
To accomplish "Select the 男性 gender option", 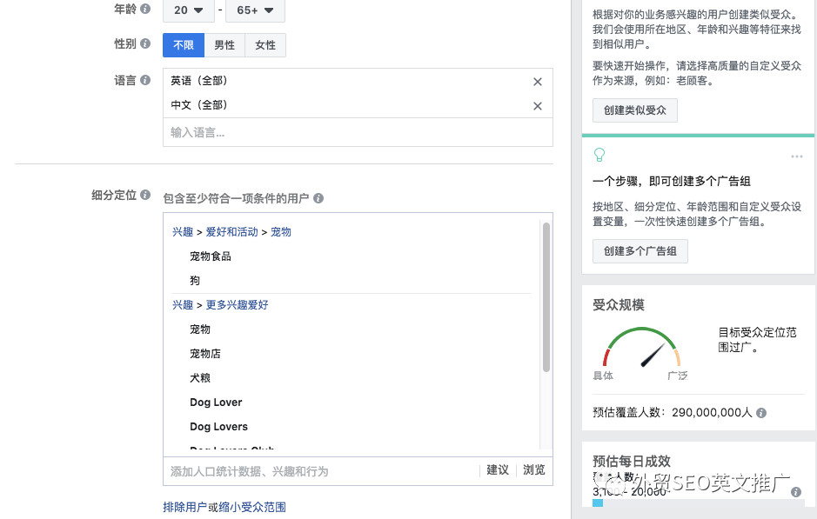I will click(224, 44).
